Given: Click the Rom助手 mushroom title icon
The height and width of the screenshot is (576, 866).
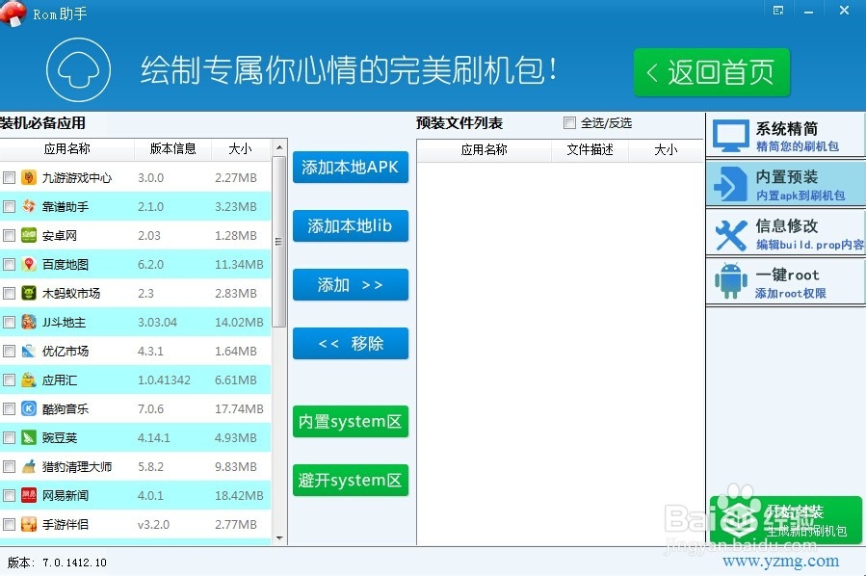Looking at the screenshot, I should point(13,13).
